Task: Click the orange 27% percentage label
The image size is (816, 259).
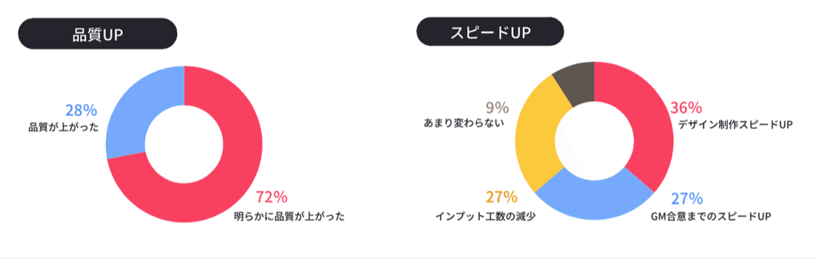Action: click(501, 197)
